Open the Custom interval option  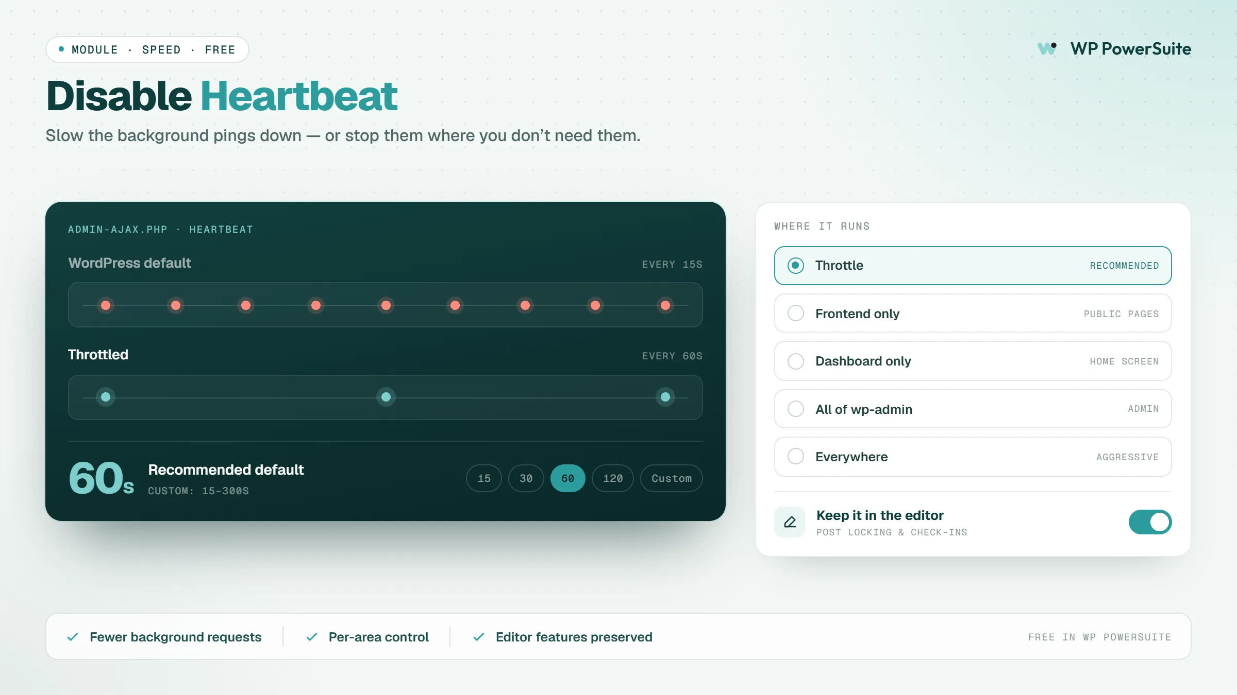pyautogui.click(x=672, y=478)
